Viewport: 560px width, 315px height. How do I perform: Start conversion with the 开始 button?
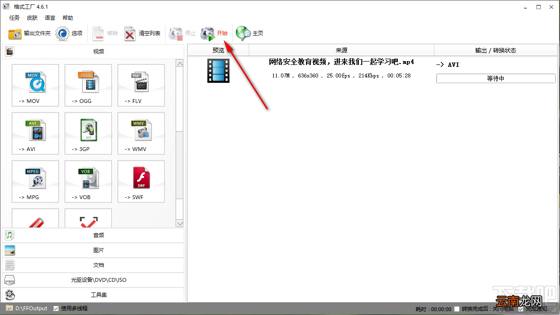(214, 34)
